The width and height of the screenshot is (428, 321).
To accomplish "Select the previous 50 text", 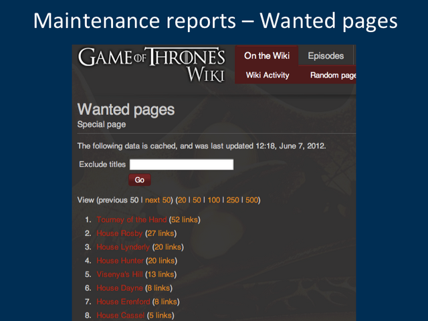I will tap(118, 200).
